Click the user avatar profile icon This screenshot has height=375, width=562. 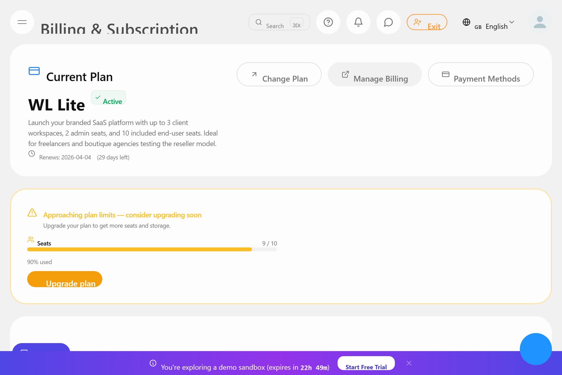[540, 22]
